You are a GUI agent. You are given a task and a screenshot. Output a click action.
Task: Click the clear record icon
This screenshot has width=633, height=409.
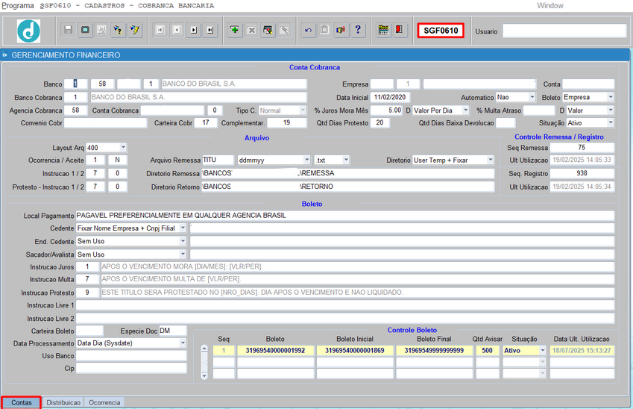(268, 30)
